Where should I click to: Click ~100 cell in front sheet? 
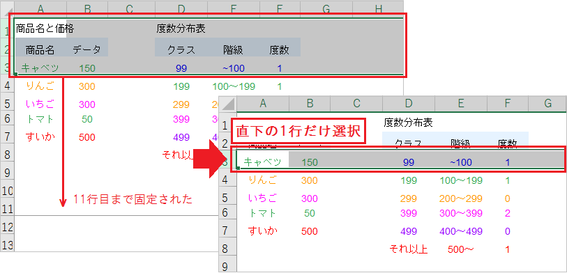click(x=461, y=162)
